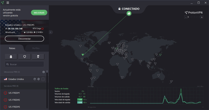Screen dimensions: 209x110
Task: Toggle the NetShield shield button
Action: (x=24, y=57)
